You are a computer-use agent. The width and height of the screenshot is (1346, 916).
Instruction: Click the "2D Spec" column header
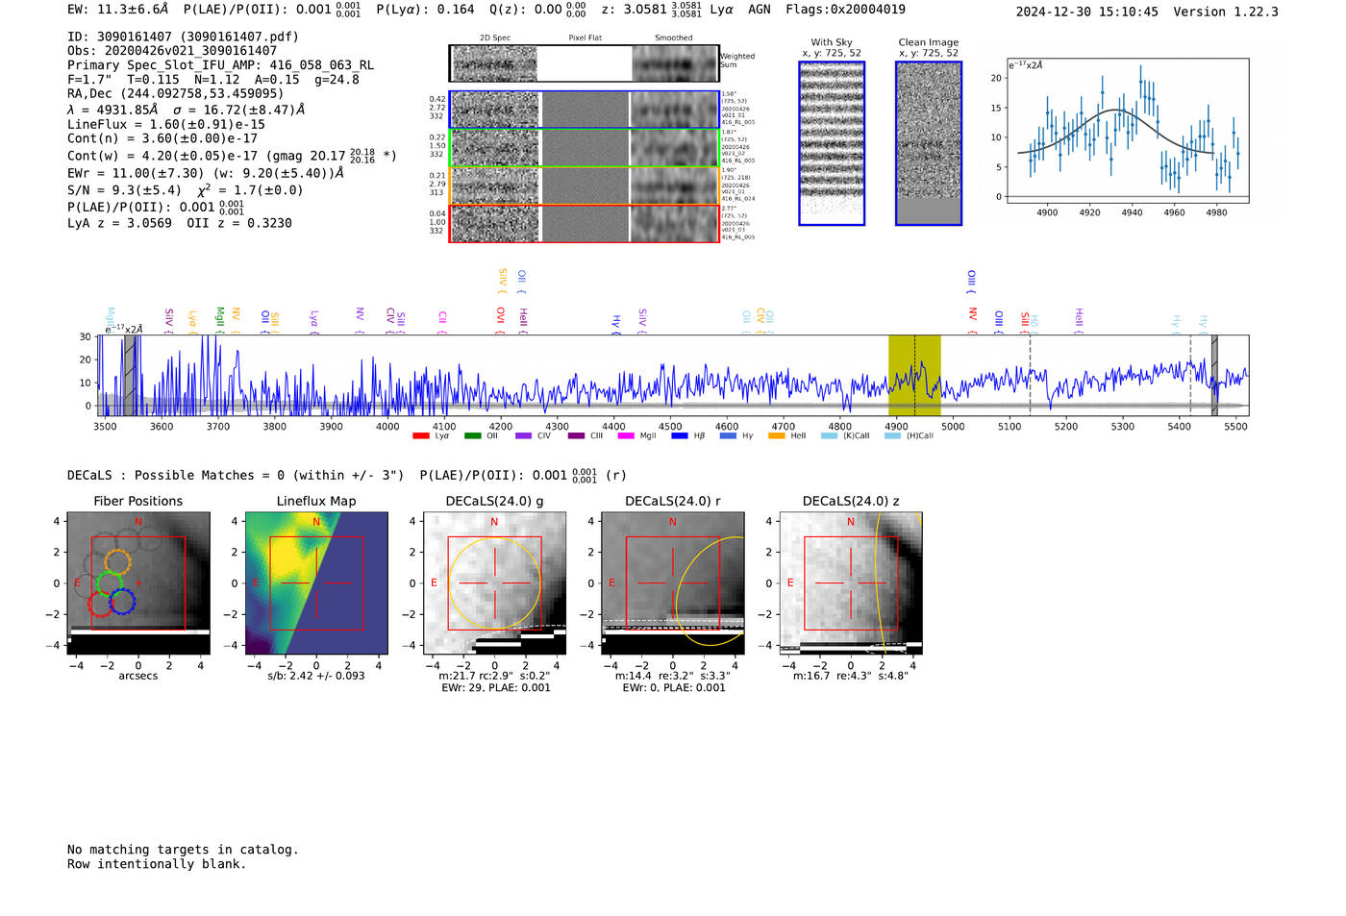pos(495,38)
